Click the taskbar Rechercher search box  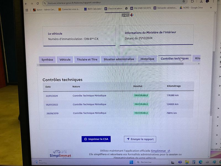point(152,162)
